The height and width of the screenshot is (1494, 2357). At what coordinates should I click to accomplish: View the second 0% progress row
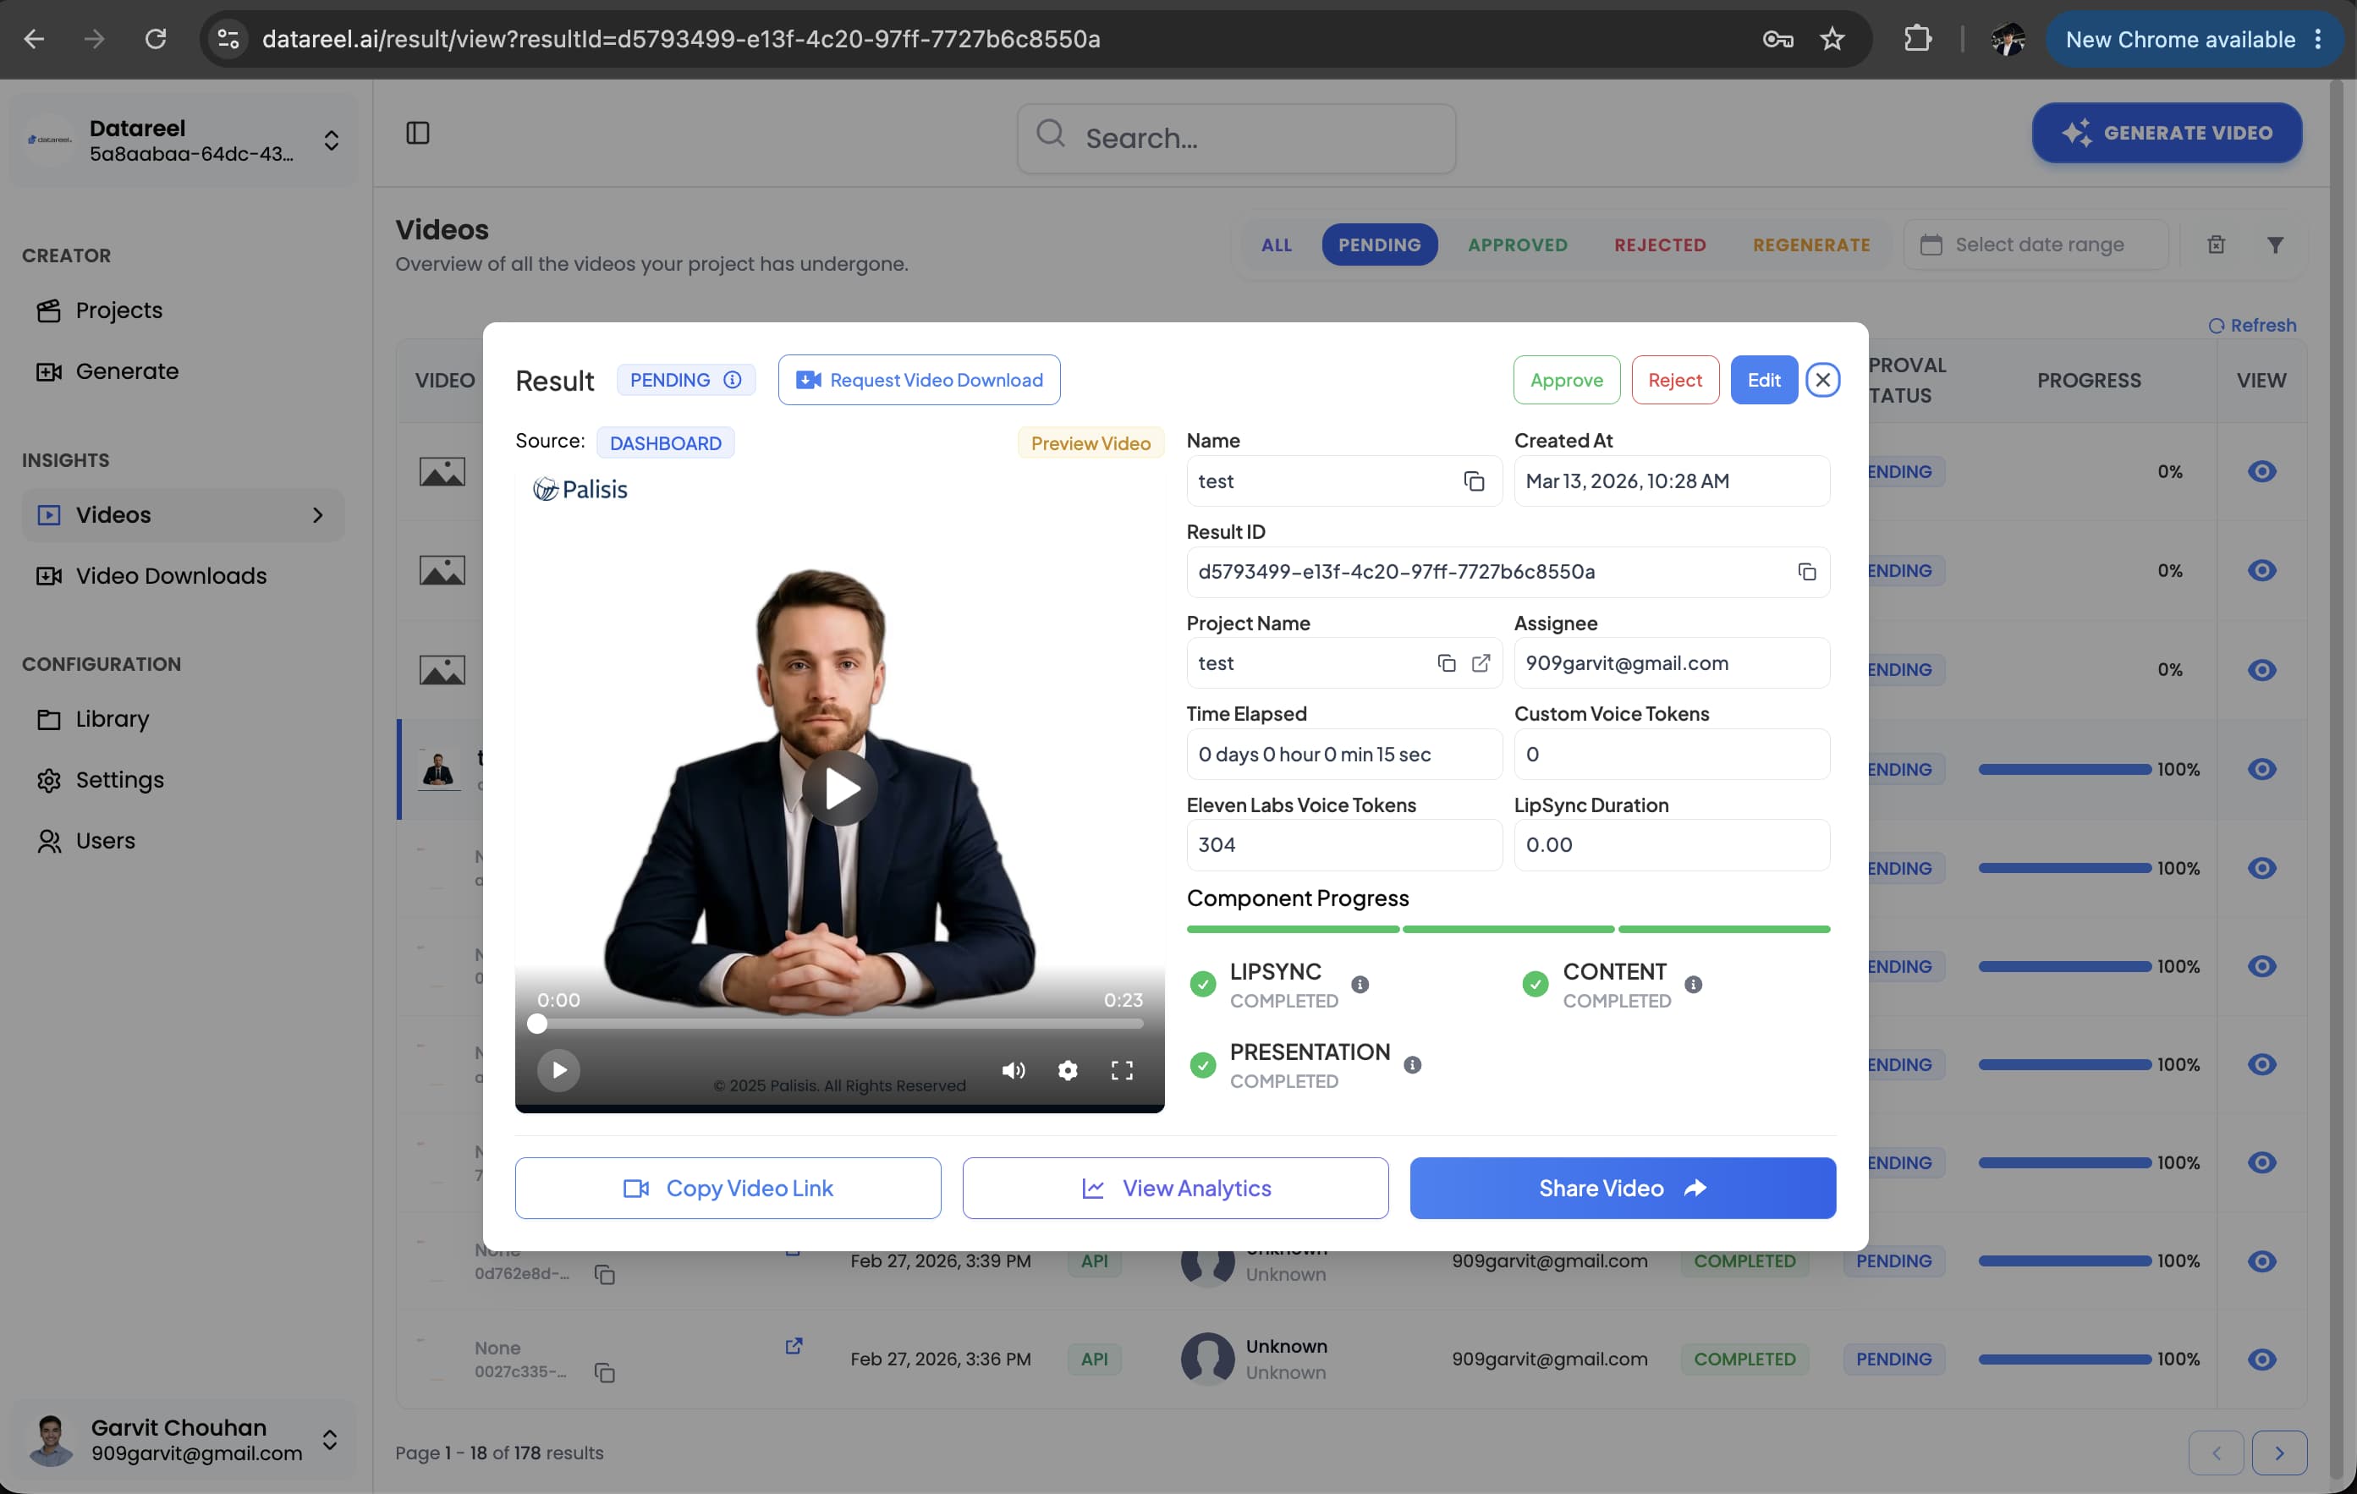click(x=2261, y=571)
